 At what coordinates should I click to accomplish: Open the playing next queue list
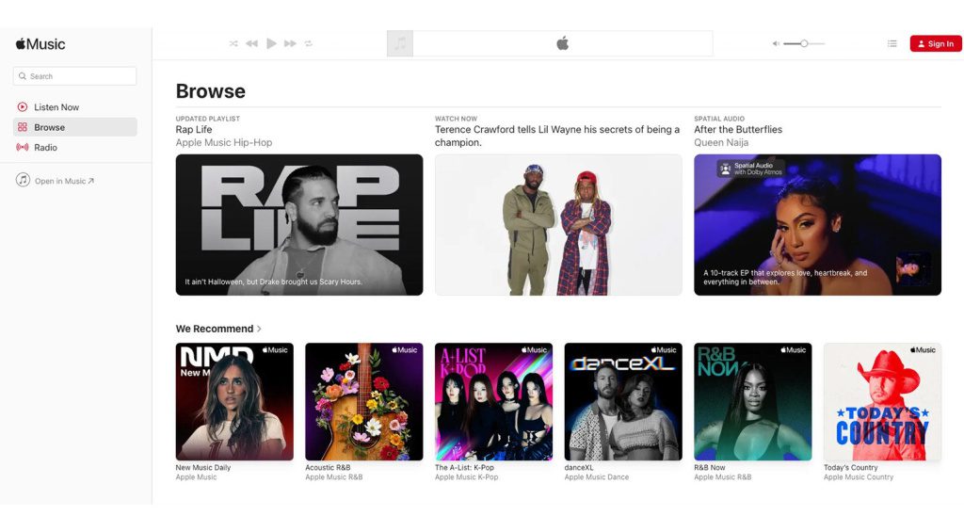(892, 43)
